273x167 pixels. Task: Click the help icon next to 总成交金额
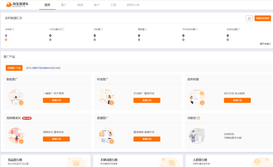(239, 29)
